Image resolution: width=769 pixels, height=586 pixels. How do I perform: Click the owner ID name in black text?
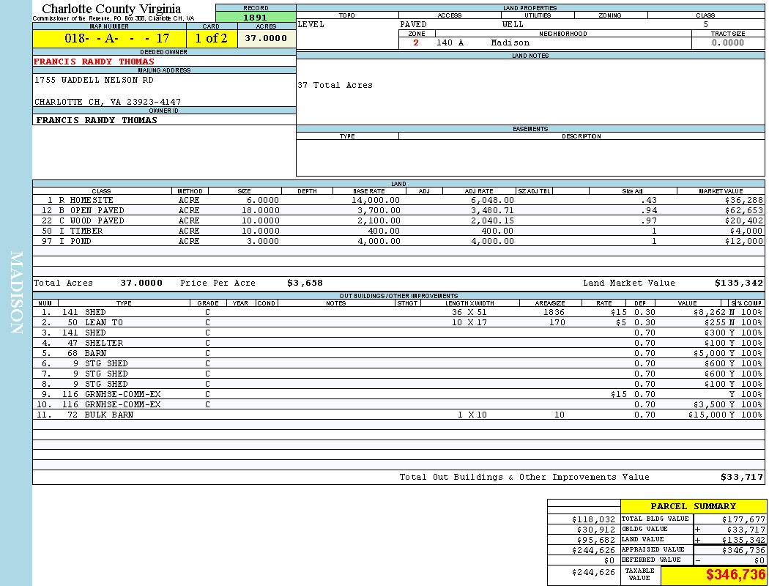97,120
